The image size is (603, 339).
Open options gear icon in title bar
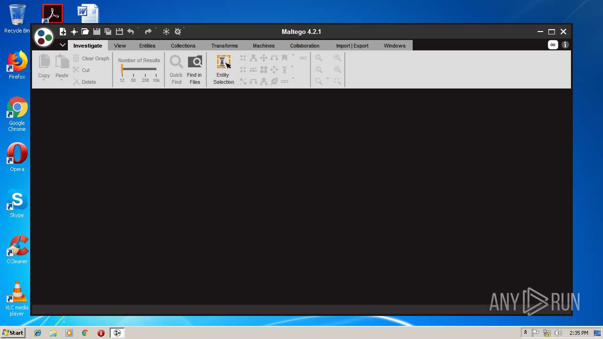pos(166,32)
